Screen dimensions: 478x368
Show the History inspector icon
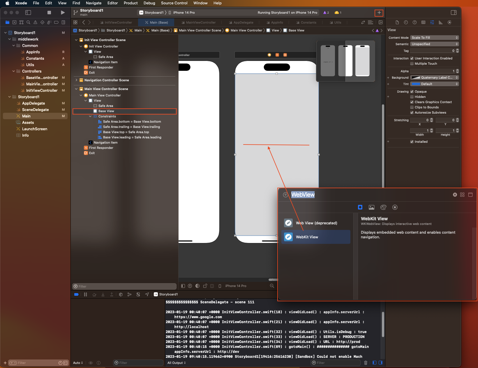click(406, 22)
